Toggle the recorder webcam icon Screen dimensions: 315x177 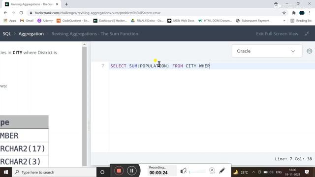pos(212,171)
